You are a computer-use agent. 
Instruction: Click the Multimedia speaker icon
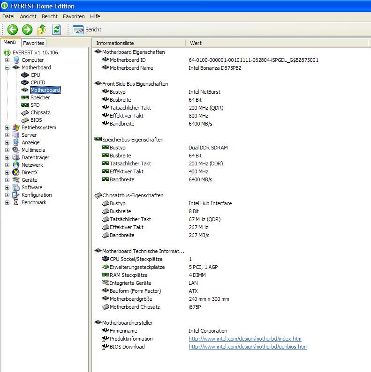[16, 150]
